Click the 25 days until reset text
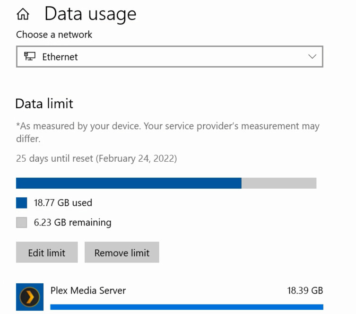356x314 pixels. [x=96, y=158]
